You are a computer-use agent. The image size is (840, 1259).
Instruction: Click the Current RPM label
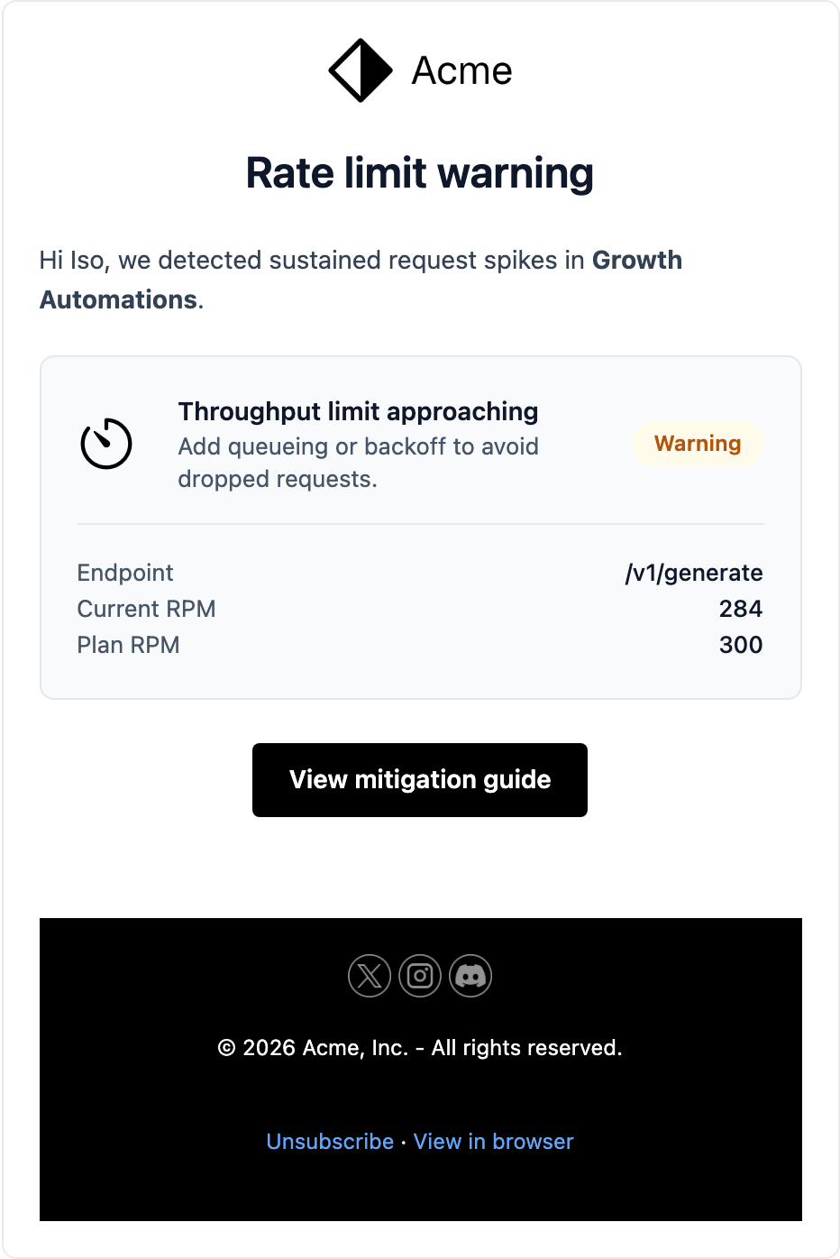click(146, 609)
